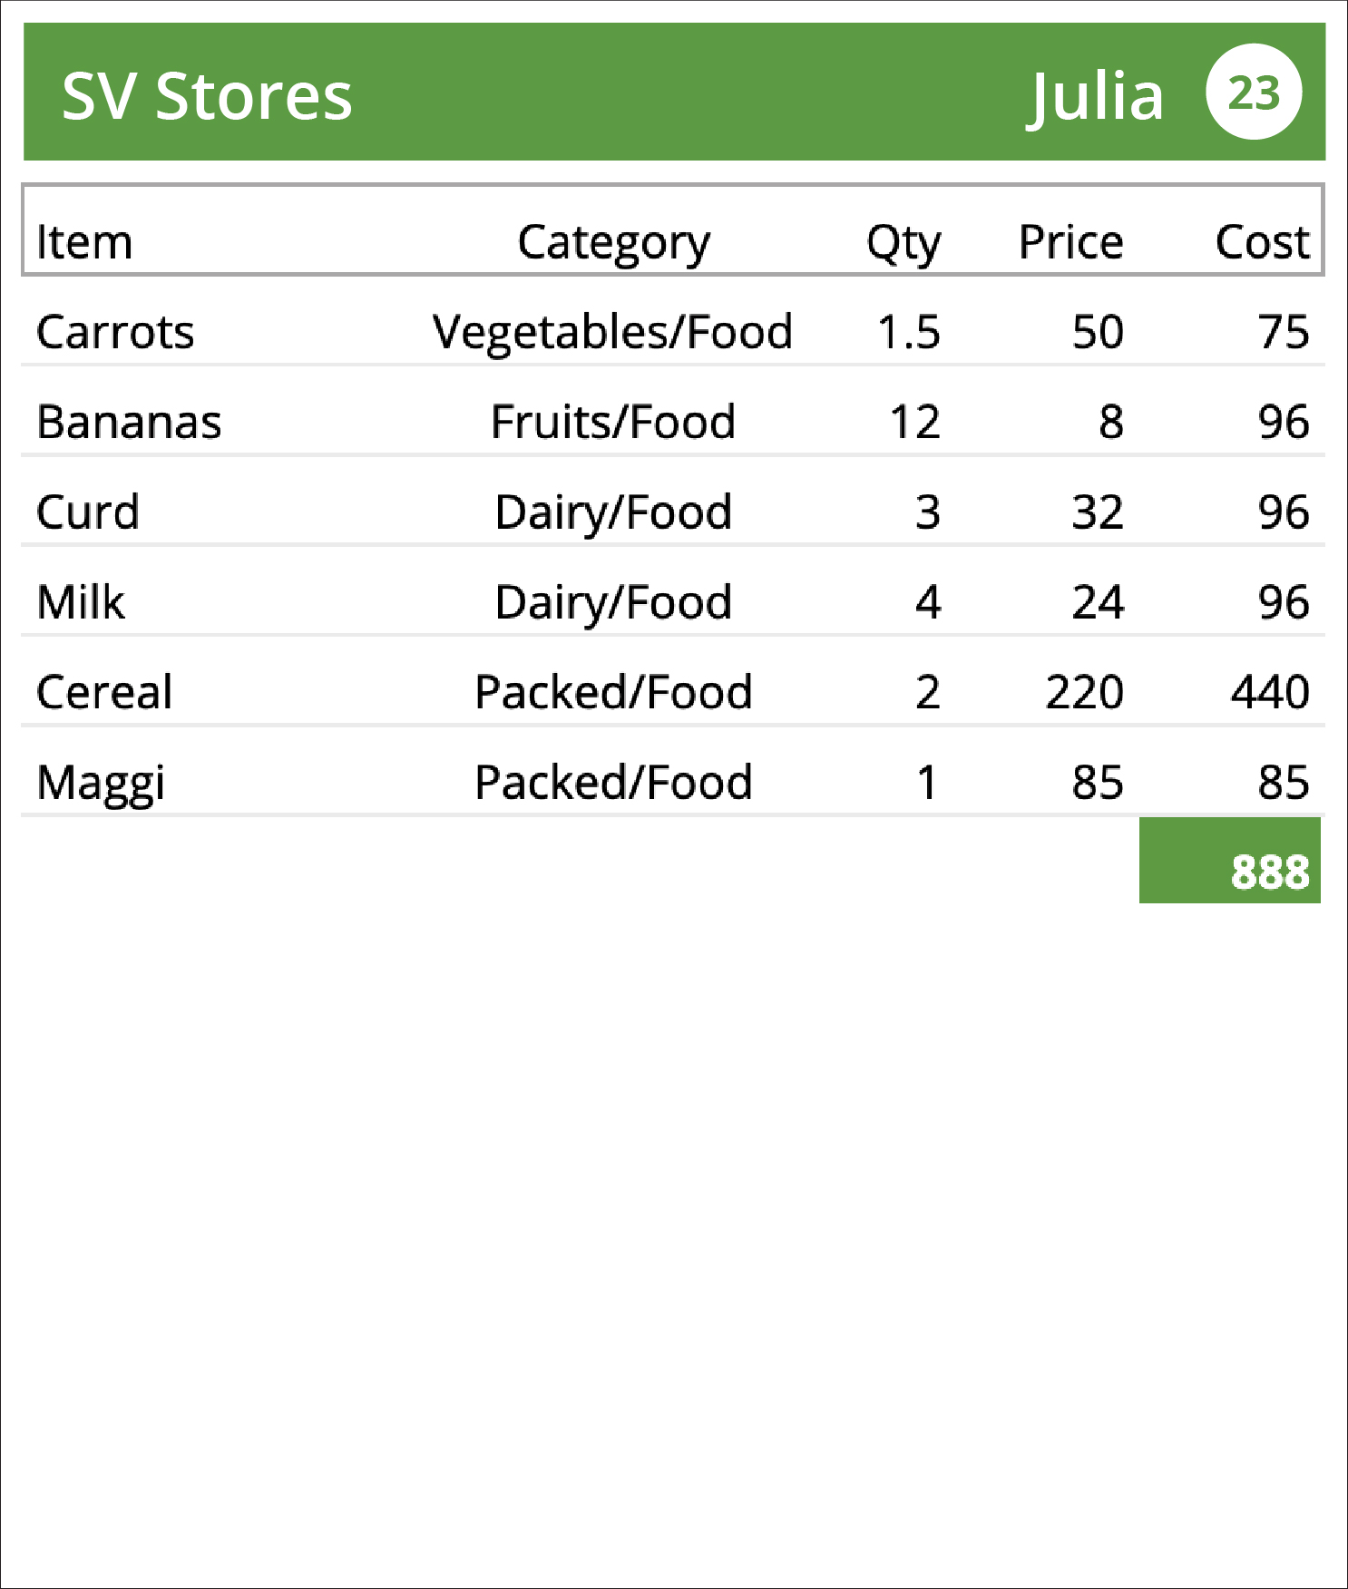Select the SV Stores title

[207, 95]
